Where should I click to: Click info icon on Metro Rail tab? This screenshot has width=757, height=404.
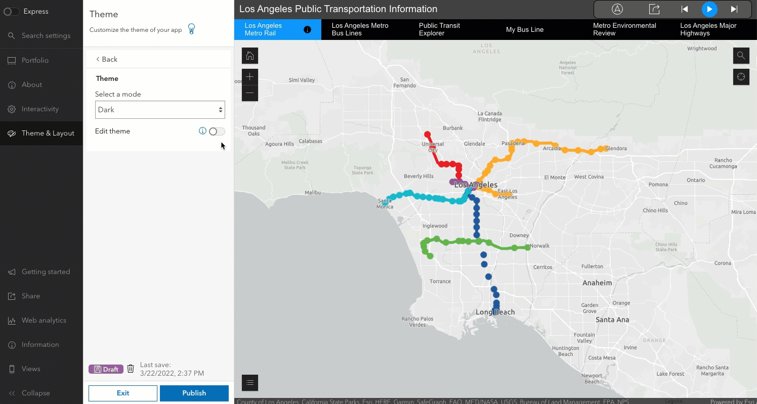tap(307, 30)
